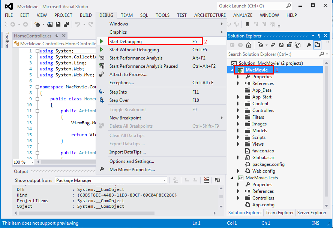Viewport: 333px width, 228px height.
Task: Choose Import DataTips ... entry
Action: (x=161, y=152)
